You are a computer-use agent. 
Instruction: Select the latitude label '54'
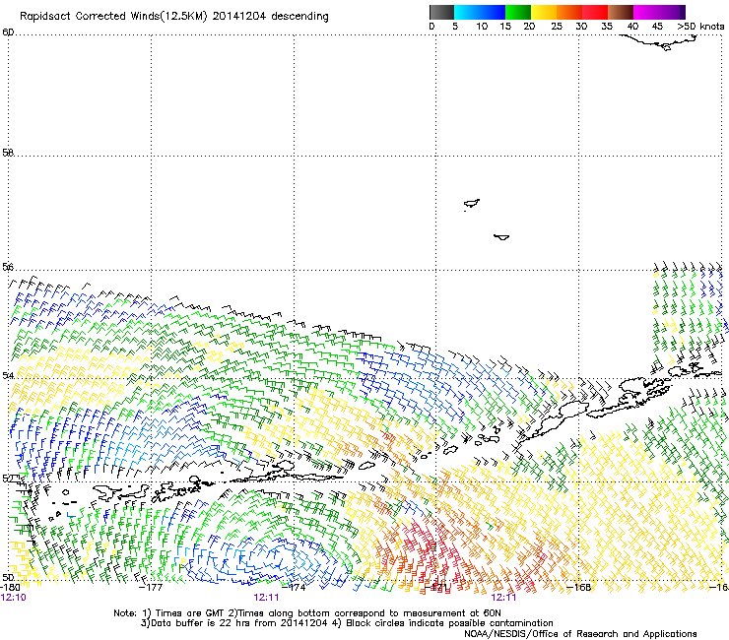pyautogui.click(x=8, y=375)
